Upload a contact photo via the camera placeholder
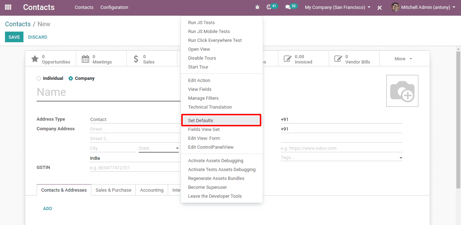The image size is (461, 225). click(402, 91)
